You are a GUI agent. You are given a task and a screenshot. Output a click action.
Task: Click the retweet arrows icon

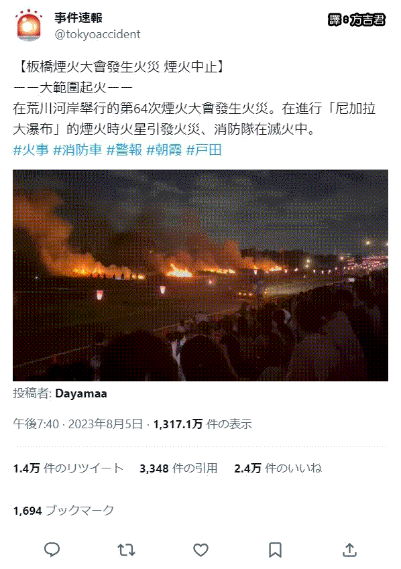[x=126, y=550]
